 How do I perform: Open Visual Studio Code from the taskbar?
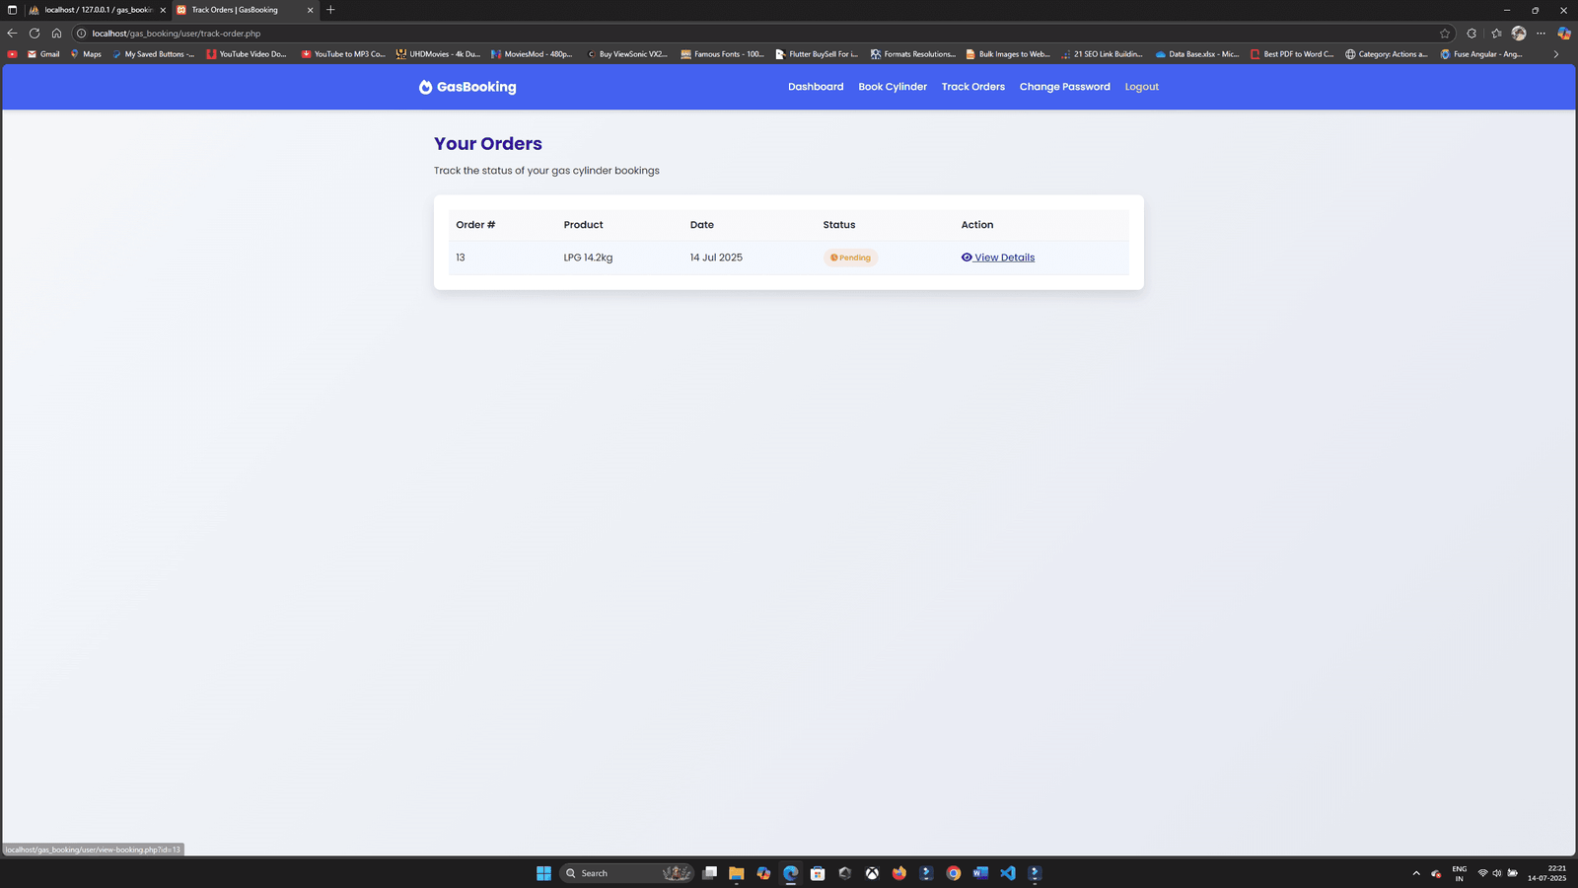1007,873
